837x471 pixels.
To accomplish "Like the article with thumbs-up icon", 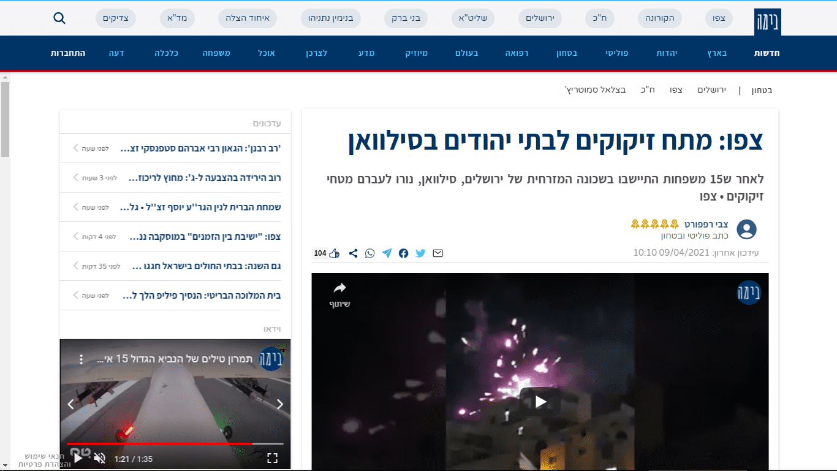I will tap(334, 253).
